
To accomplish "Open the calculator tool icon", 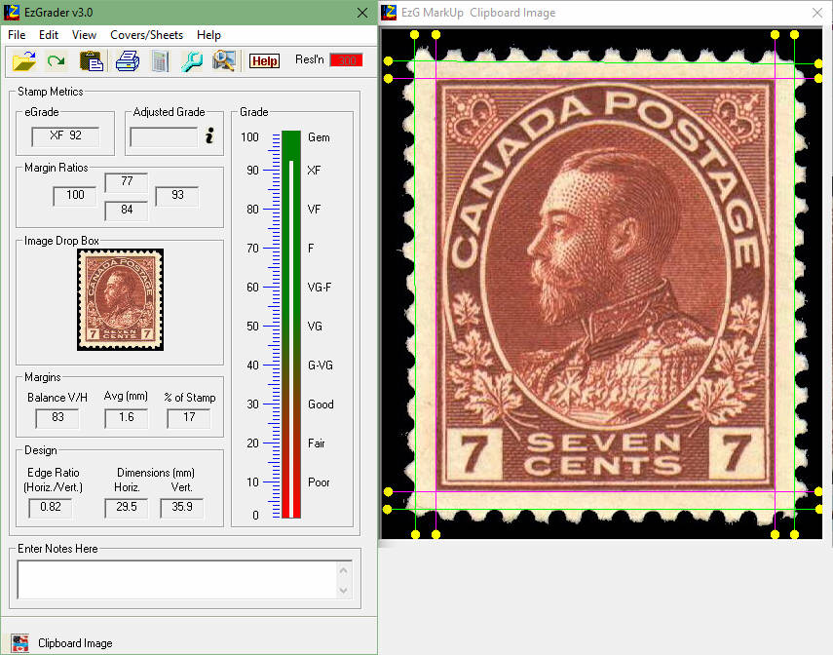I will 159,60.
